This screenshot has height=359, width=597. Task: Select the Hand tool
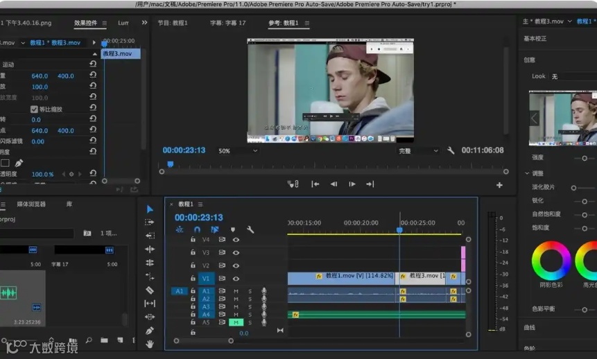click(x=150, y=344)
